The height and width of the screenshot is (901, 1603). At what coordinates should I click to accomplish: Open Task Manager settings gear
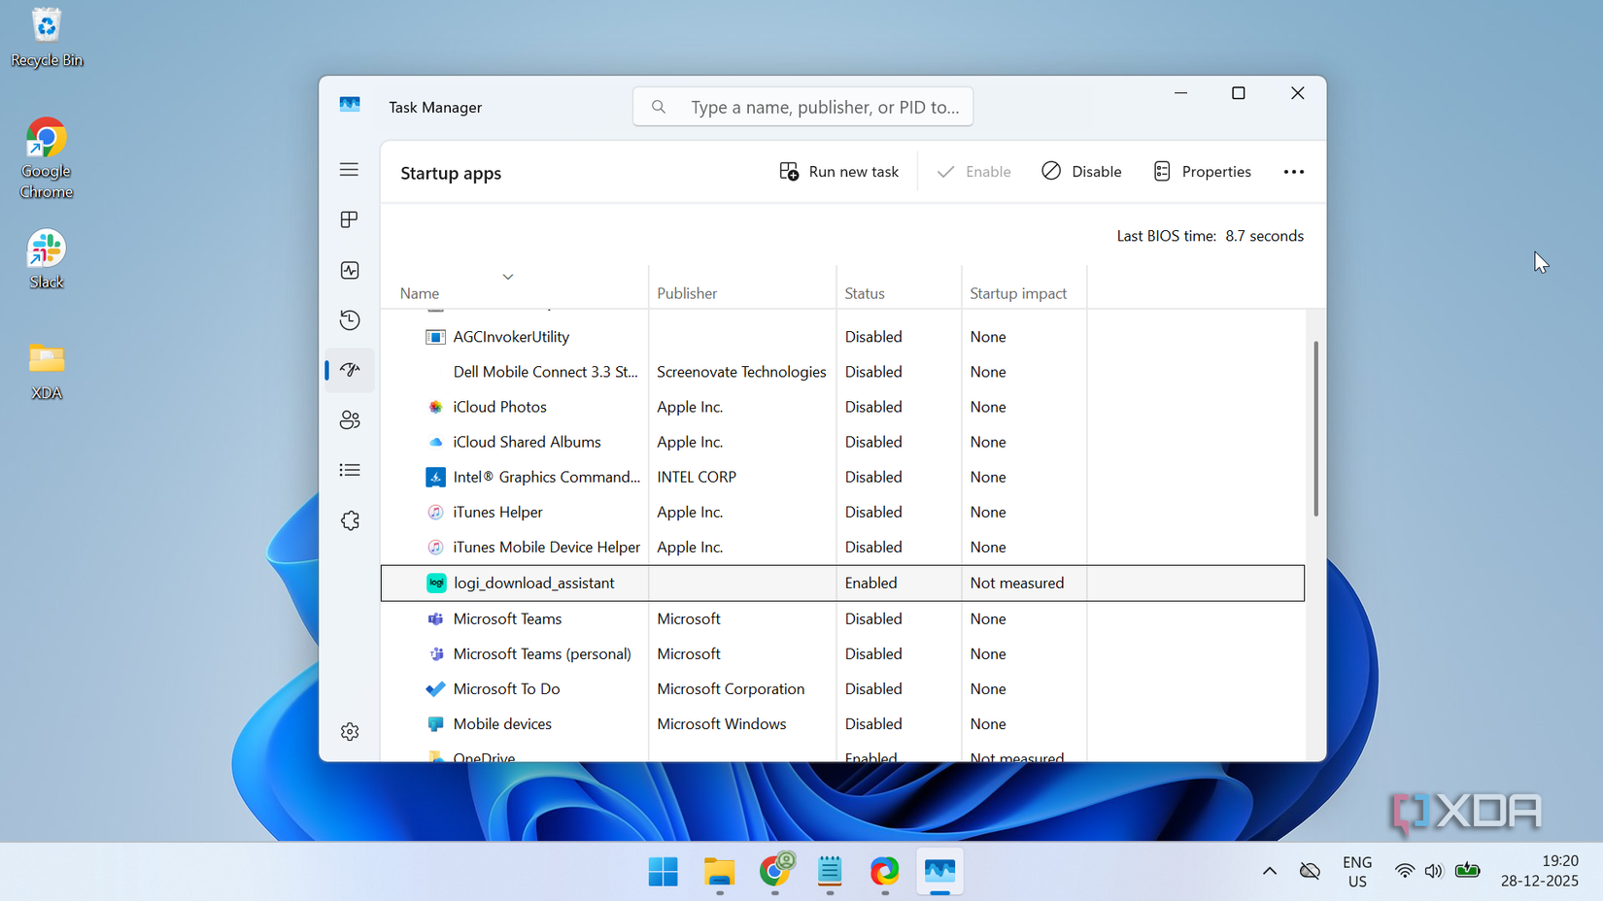click(x=350, y=731)
